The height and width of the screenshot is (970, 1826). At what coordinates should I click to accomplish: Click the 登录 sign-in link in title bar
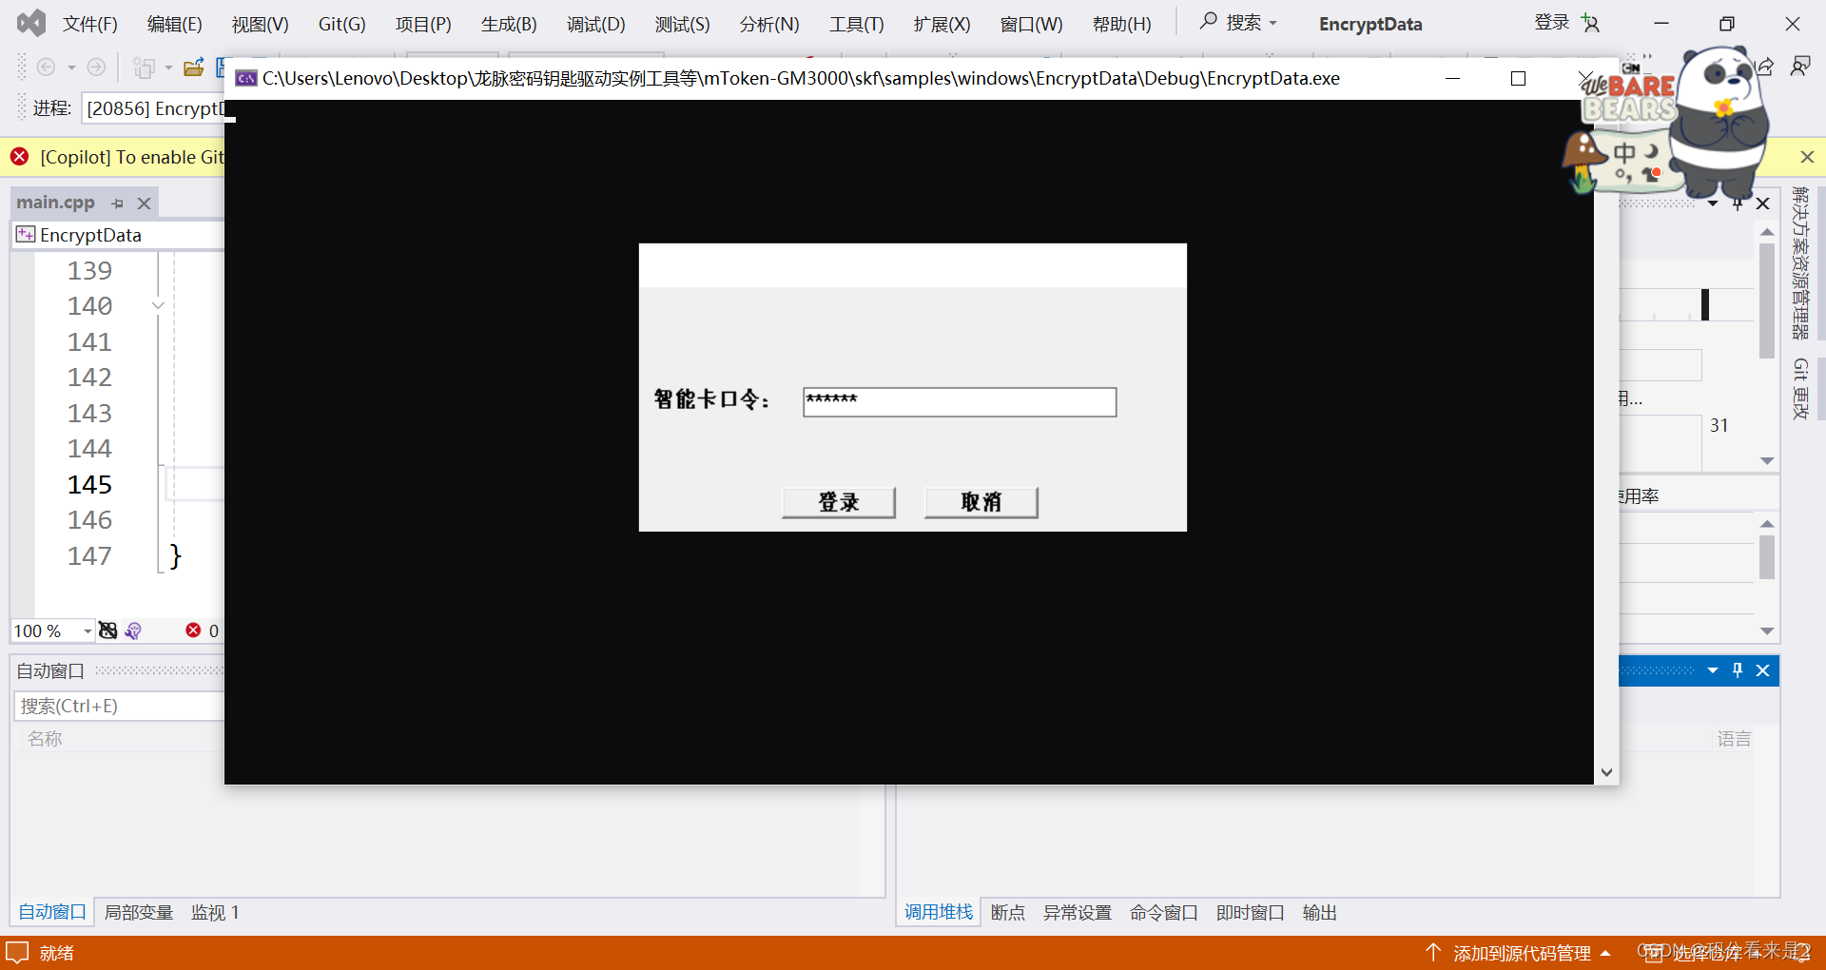(x=1551, y=22)
